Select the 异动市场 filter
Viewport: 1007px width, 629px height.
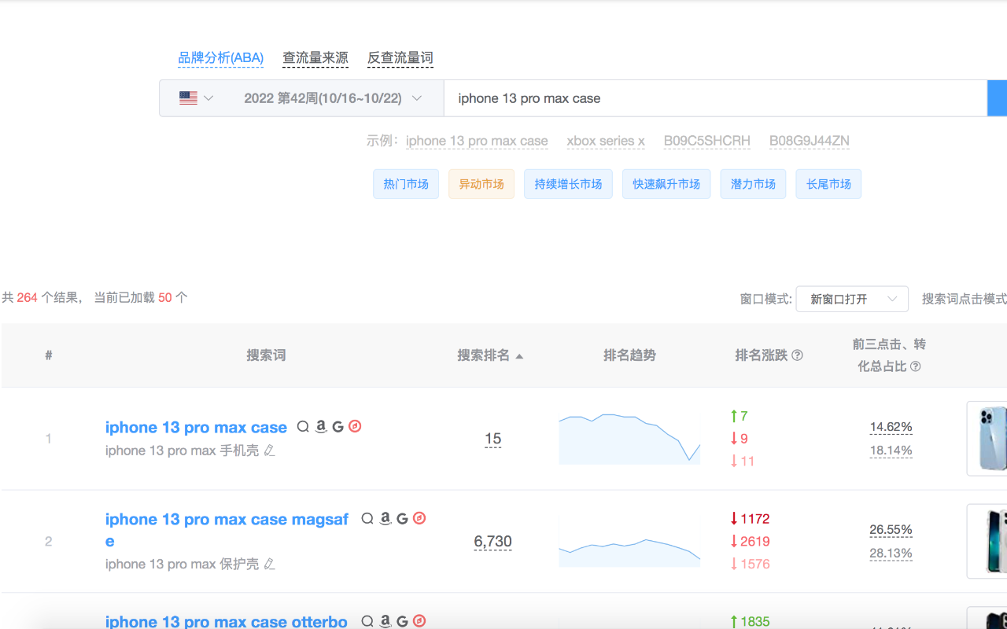click(x=481, y=184)
